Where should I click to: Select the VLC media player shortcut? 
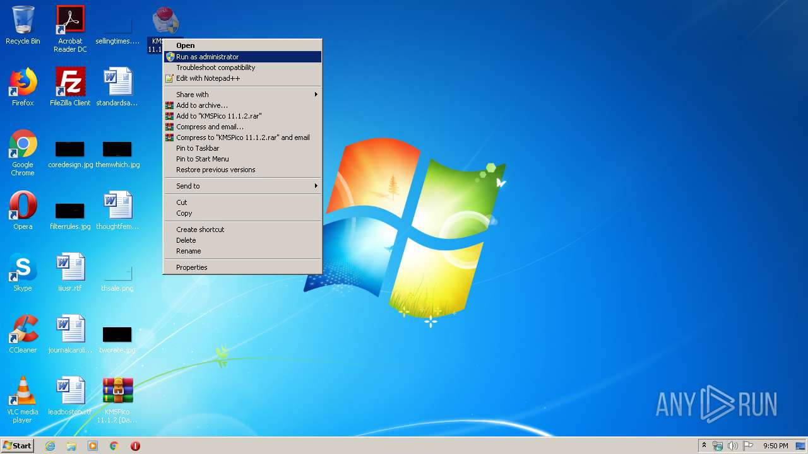tap(23, 400)
